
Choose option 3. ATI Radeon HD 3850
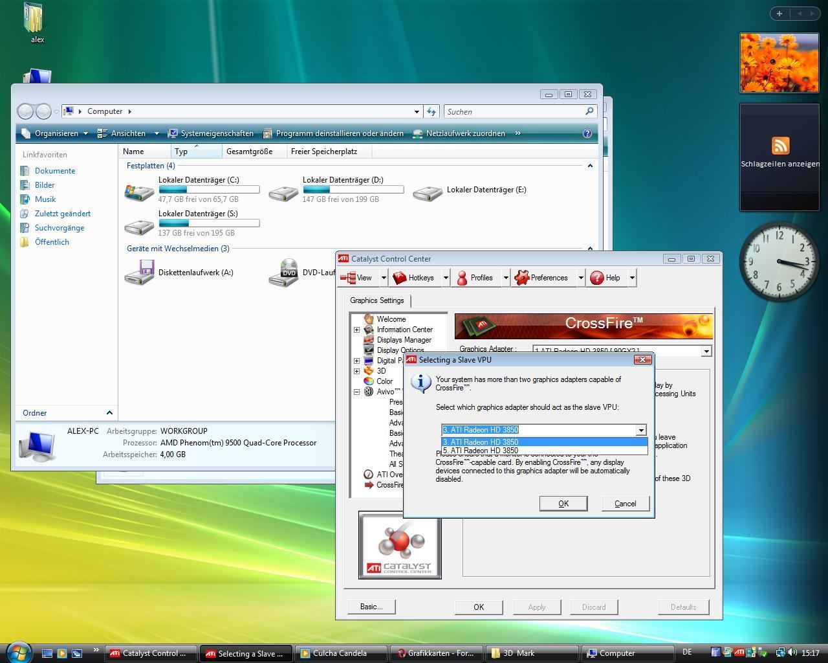coord(544,442)
